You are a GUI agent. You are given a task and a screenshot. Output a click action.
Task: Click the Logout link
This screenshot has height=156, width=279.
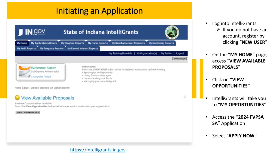tap(180, 53)
